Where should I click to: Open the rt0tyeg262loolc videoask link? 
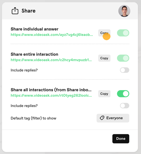pos(51,95)
